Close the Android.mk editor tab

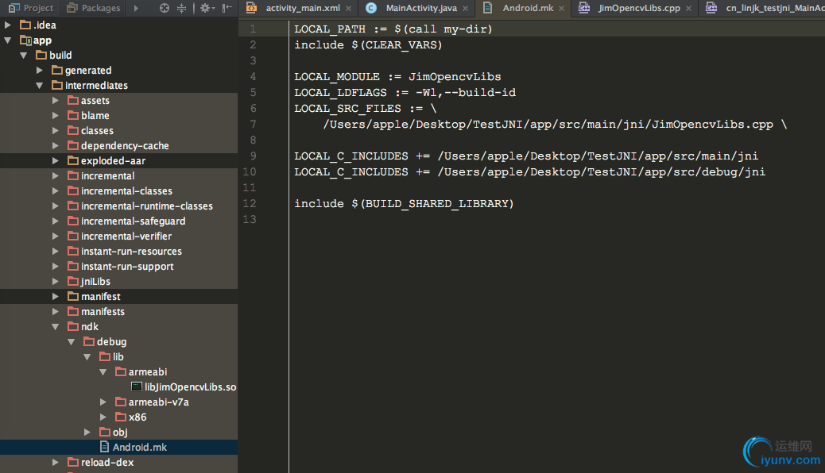coord(561,9)
